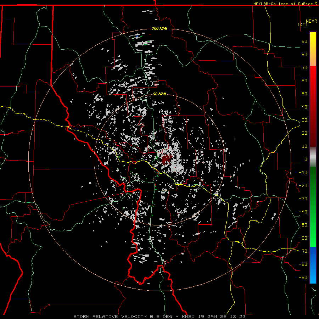This screenshot has width=319, height=319.
Task: Click the KMSX station identifier
Action: (x=188, y=317)
